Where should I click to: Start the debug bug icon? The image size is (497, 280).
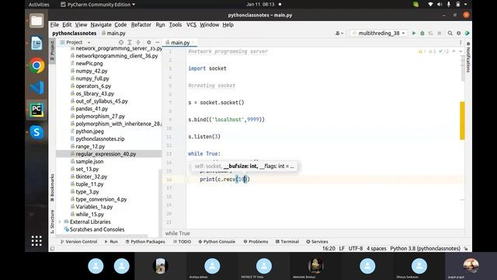point(422,33)
